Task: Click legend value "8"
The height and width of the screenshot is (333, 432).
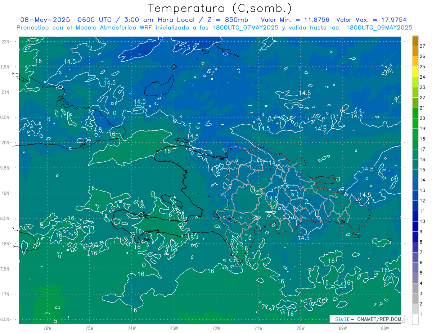Action: [x=421, y=242]
